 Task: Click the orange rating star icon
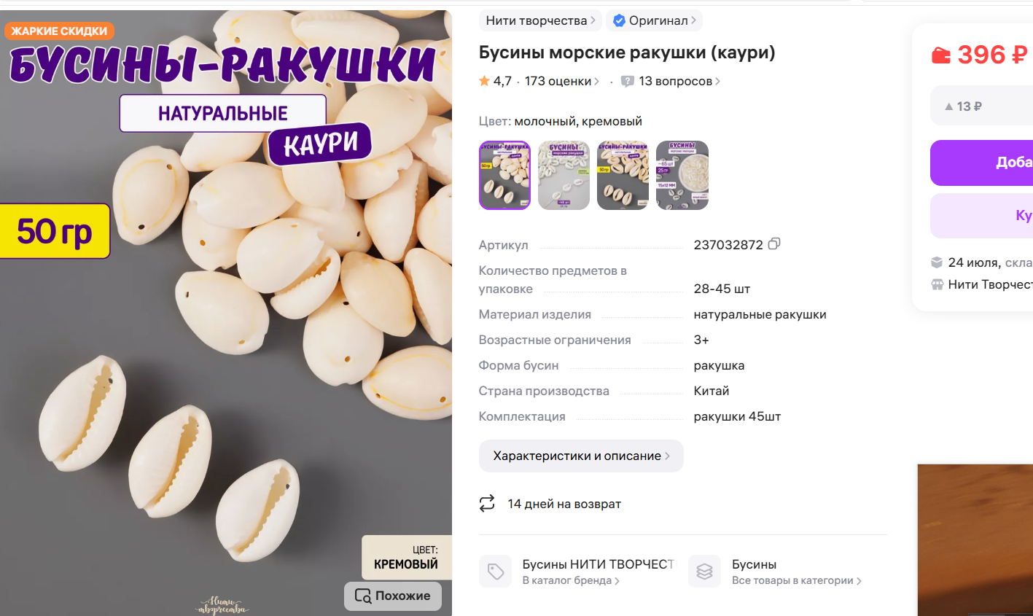(x=484, y=81)
